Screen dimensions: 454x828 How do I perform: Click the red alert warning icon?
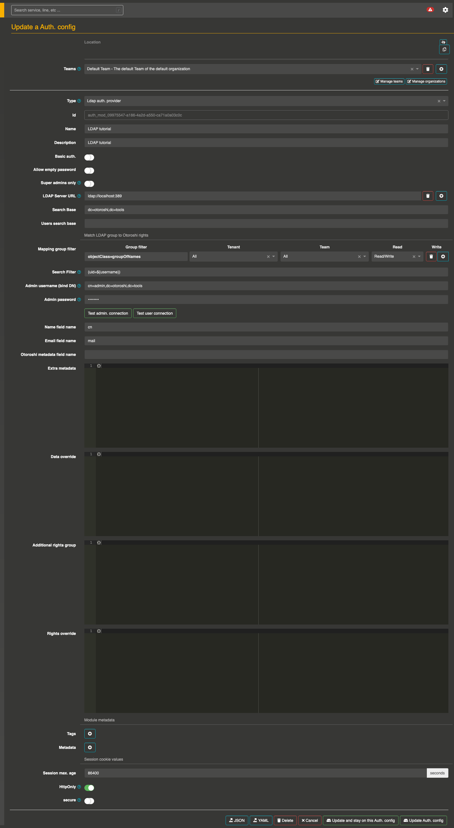point(430,10)
